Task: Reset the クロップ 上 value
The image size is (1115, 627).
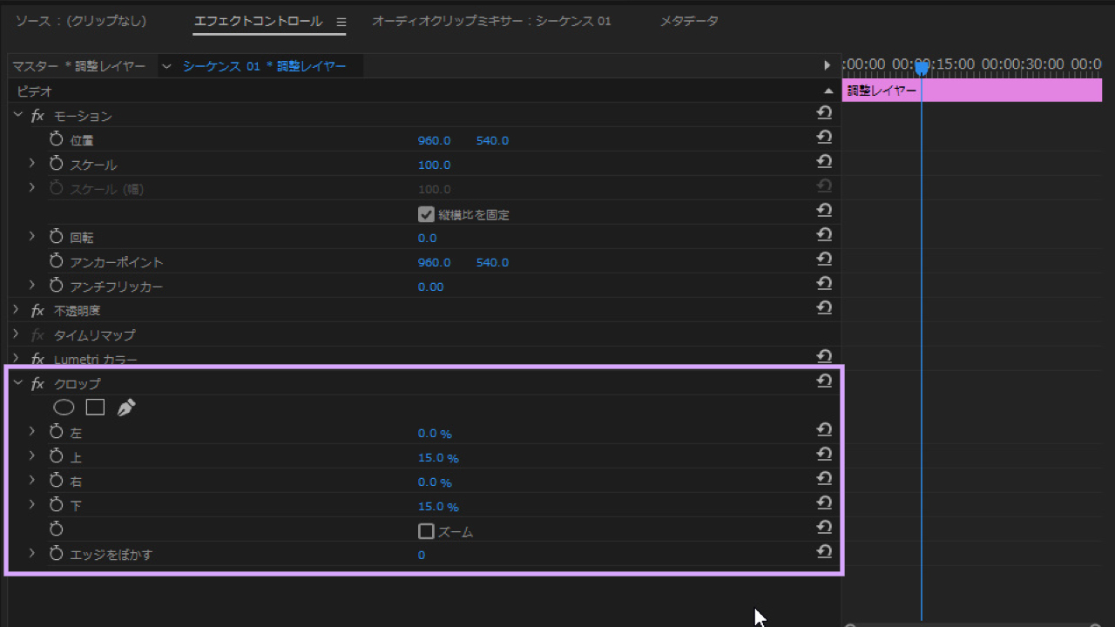Action: (824, 454)
